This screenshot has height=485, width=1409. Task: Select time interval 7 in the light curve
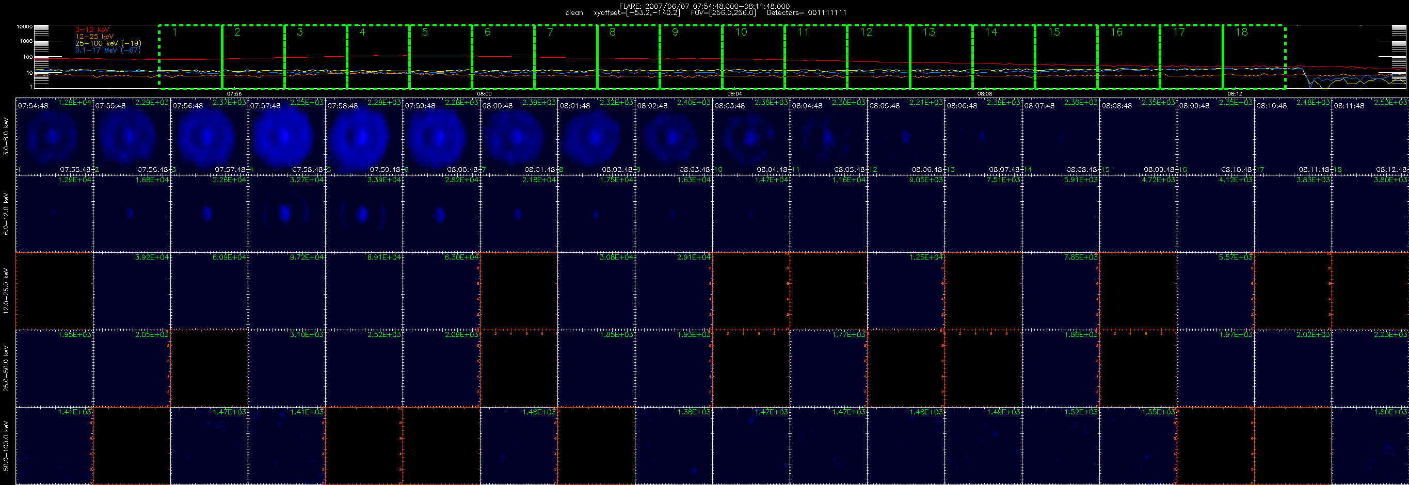[x=566, y=56]
